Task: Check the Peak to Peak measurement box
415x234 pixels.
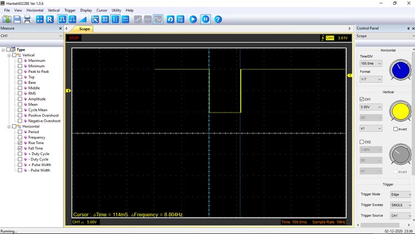Action: [x=20, y=72]
